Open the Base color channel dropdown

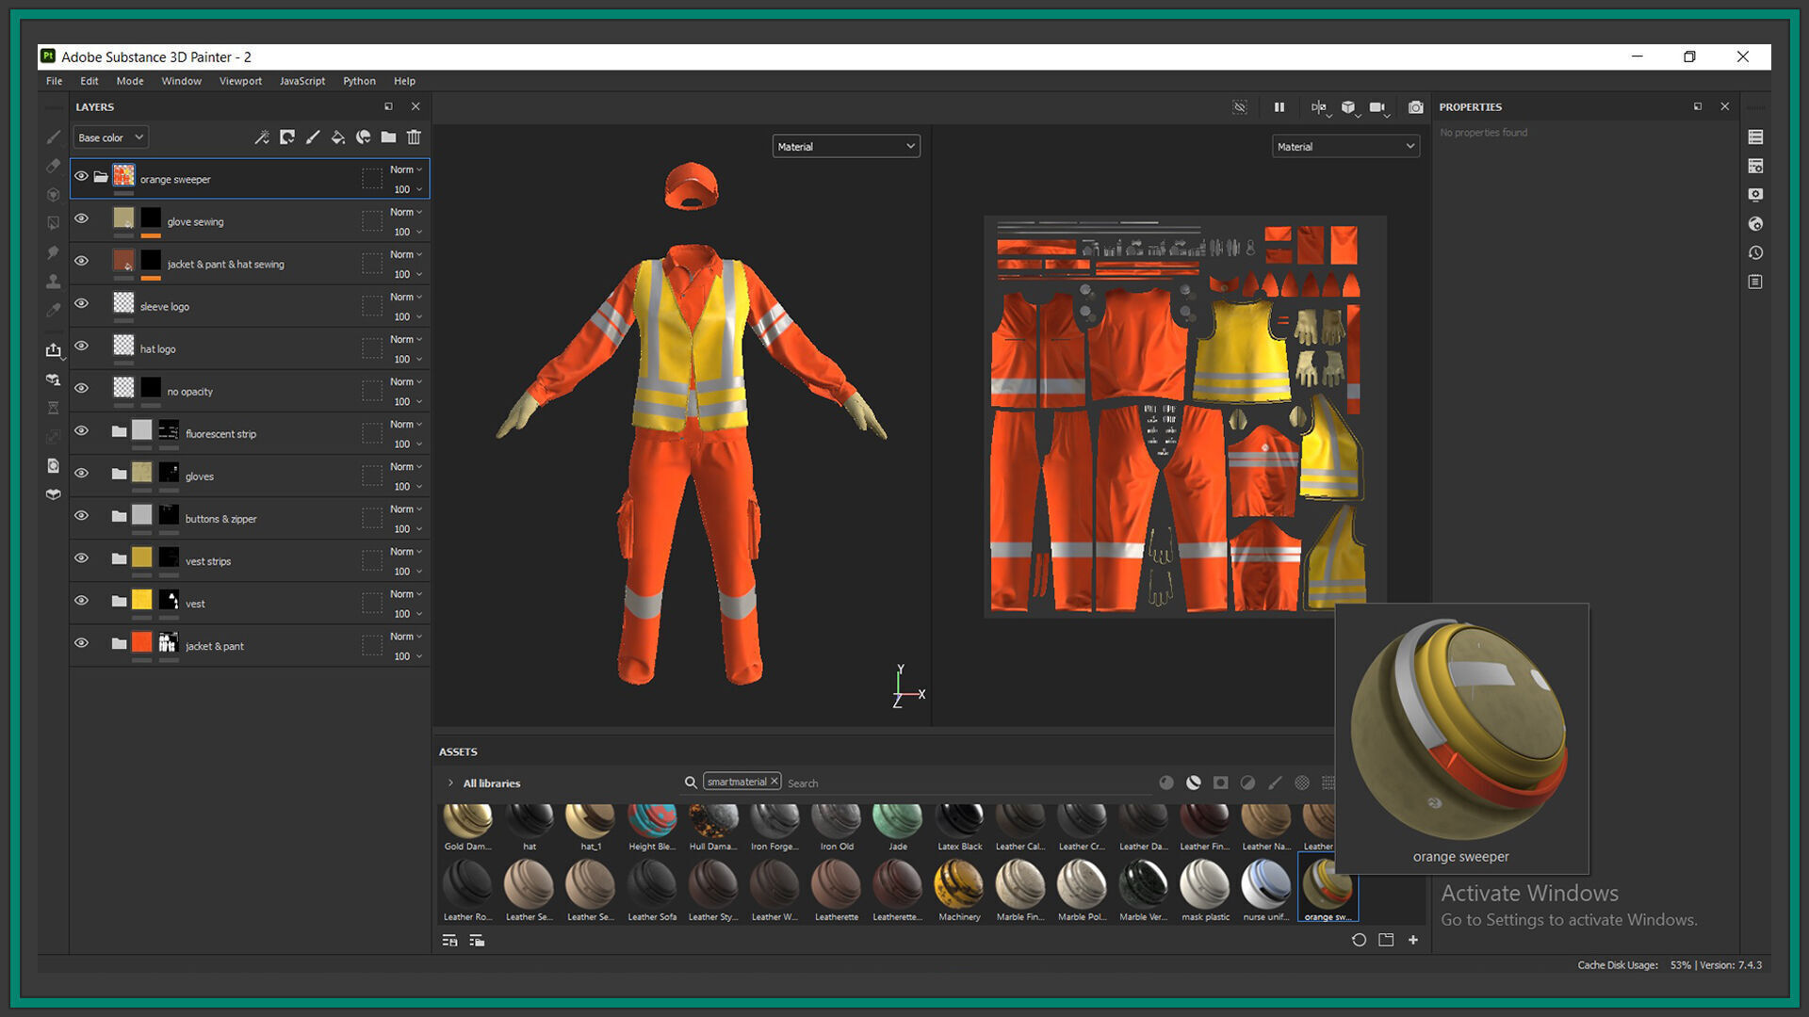(x=110, y=137)
